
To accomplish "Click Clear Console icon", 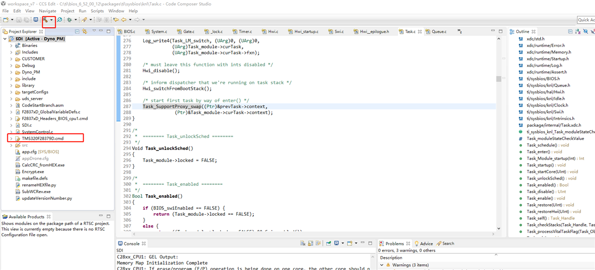I will point(302,243).
